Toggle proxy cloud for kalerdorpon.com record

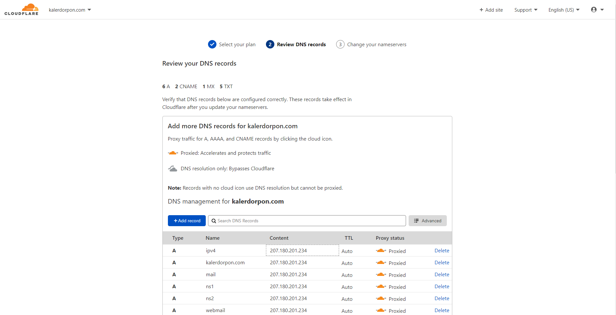381,263
